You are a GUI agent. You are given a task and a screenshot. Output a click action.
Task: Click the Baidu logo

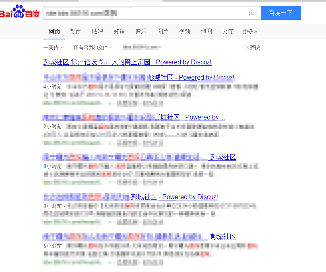(x=20, y=13)
